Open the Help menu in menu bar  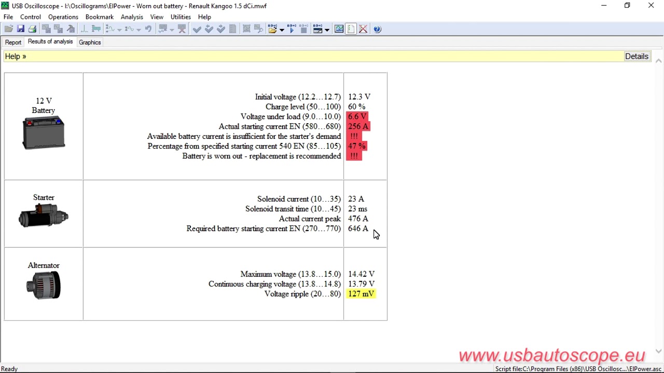[x=204, y=17]
